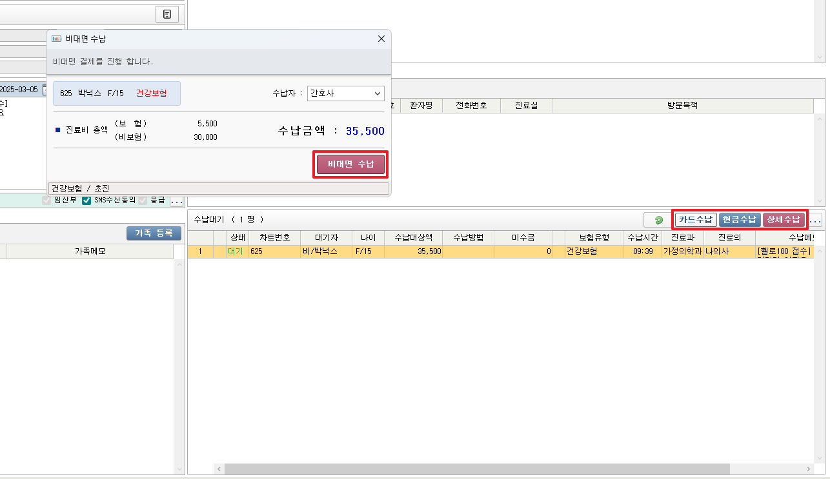Click the 현금수납 button

click(x=739, y=220)
